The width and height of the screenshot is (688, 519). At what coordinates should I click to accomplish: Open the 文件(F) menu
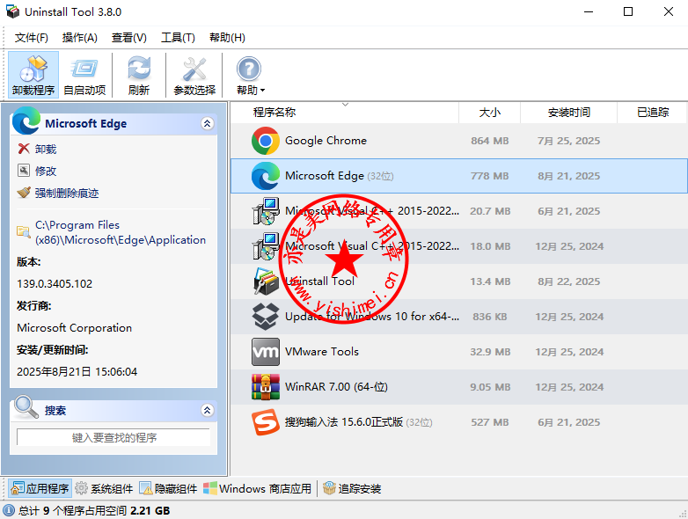coord(31,38)
